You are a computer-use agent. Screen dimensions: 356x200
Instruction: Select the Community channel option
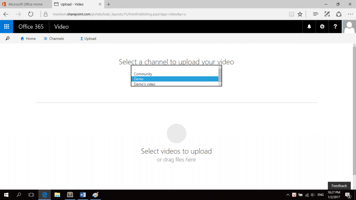tap(175, 74)
